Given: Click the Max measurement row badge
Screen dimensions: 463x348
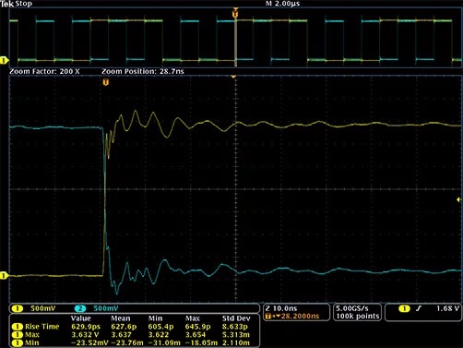Looking at the screenshot, I should click(18, 334).
